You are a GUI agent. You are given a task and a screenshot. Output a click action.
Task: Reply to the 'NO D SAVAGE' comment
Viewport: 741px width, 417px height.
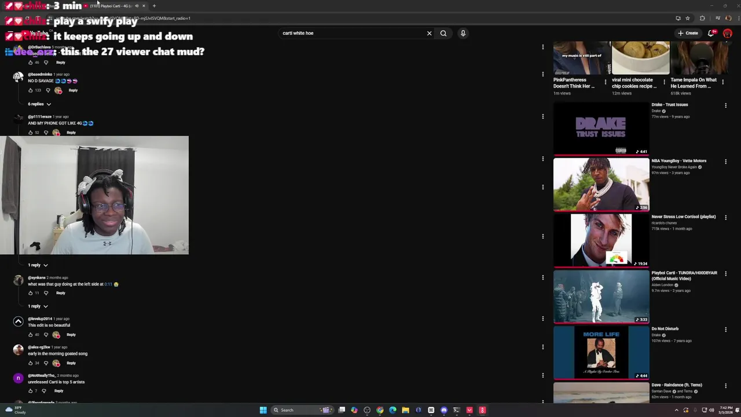[73, 90]
